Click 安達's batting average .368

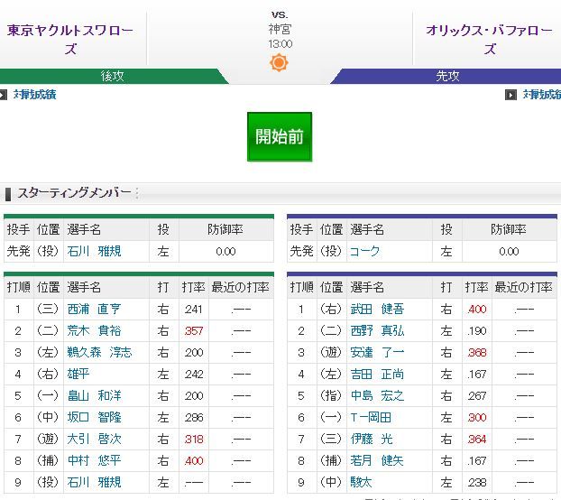click(x=477, y=353)
